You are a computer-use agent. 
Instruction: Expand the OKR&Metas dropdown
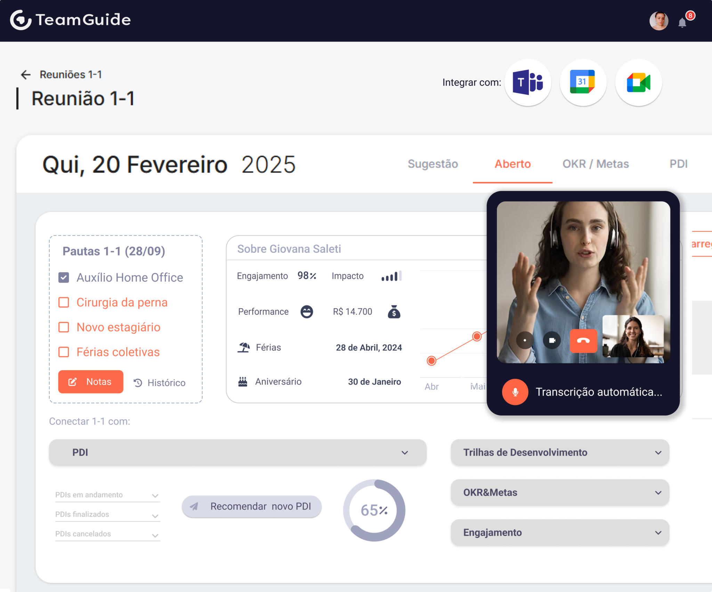[x=560, y=492]
